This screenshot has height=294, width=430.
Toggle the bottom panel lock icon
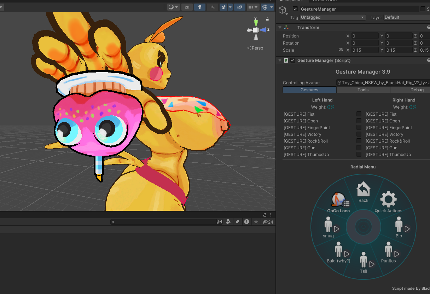(x=265, y=215)
